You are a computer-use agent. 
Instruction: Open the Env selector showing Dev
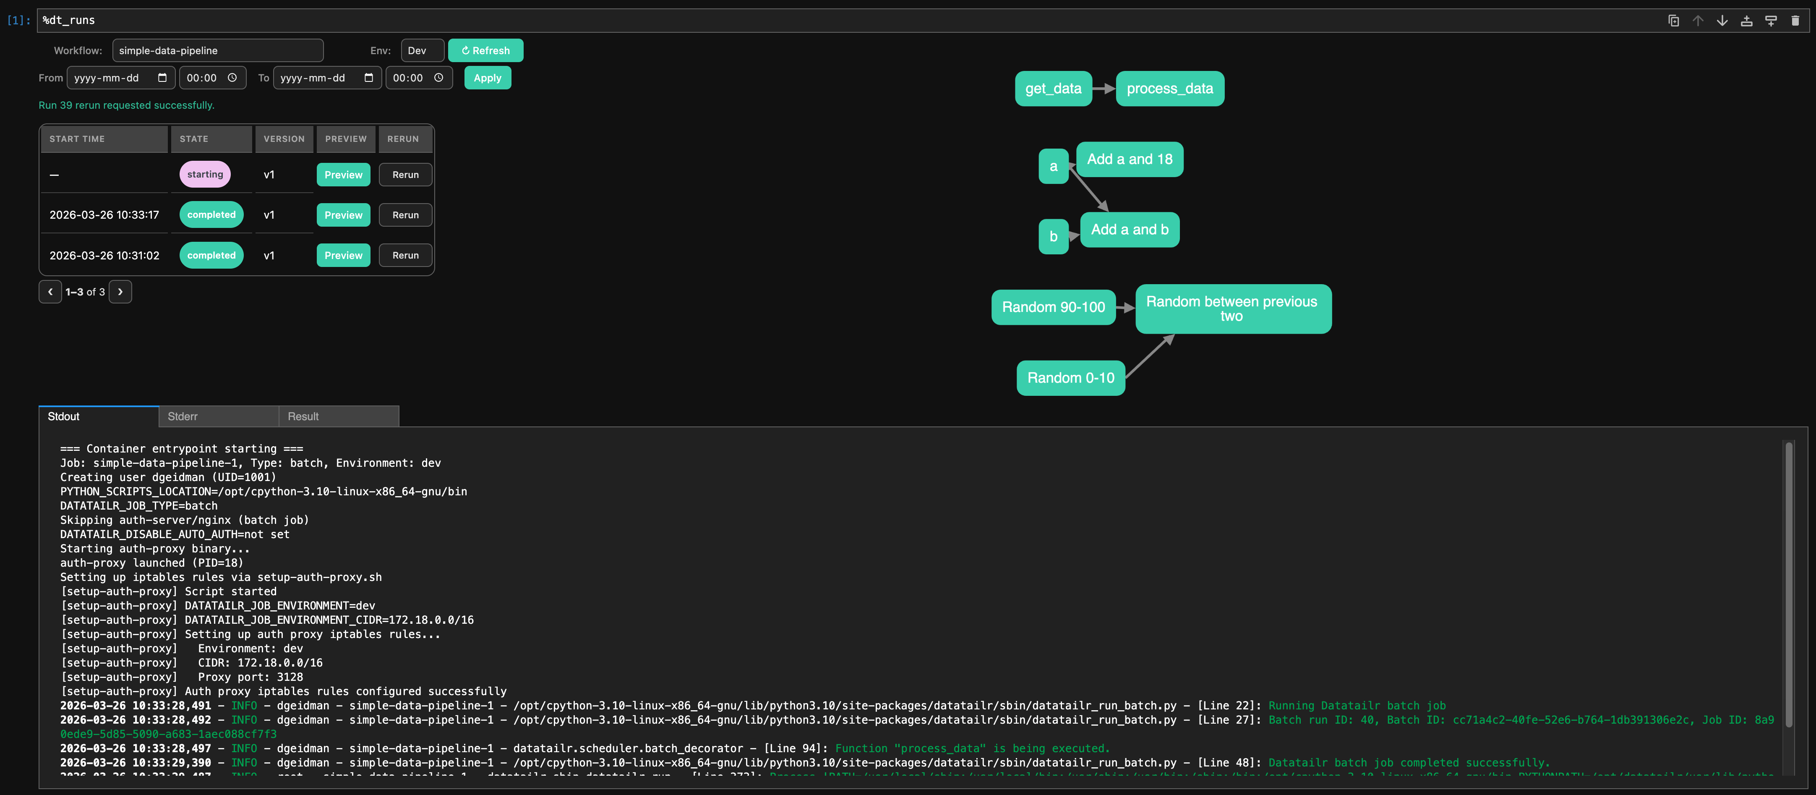pos(422,50)
